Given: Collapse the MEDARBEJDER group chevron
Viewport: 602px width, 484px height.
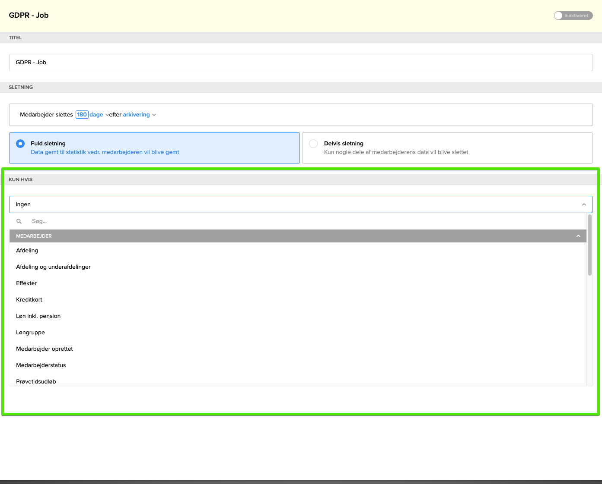Looking at the screenshot, I should (578, 236).
